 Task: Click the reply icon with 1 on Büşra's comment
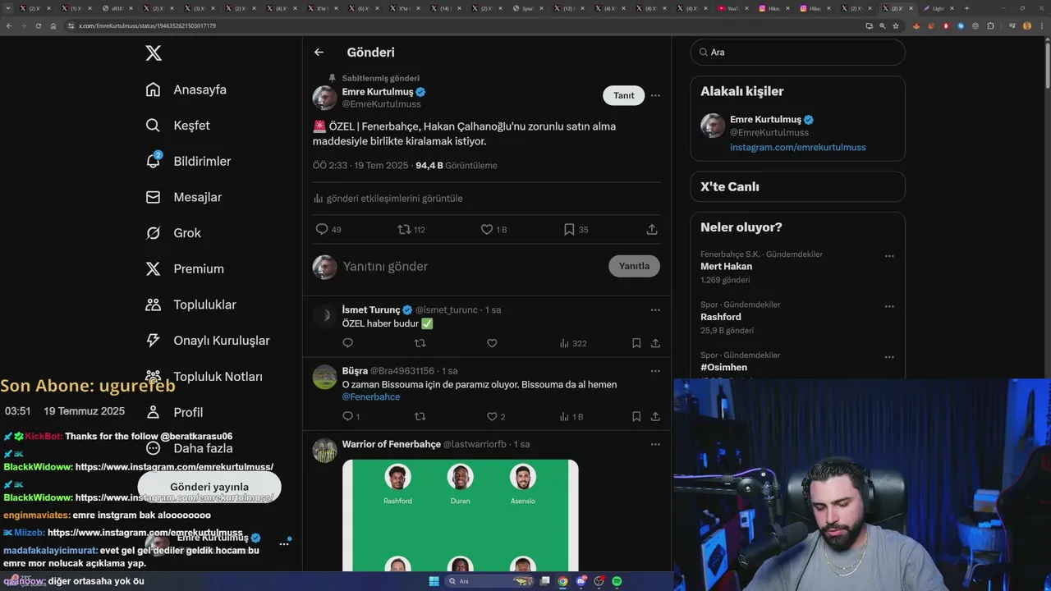[351, 417]
